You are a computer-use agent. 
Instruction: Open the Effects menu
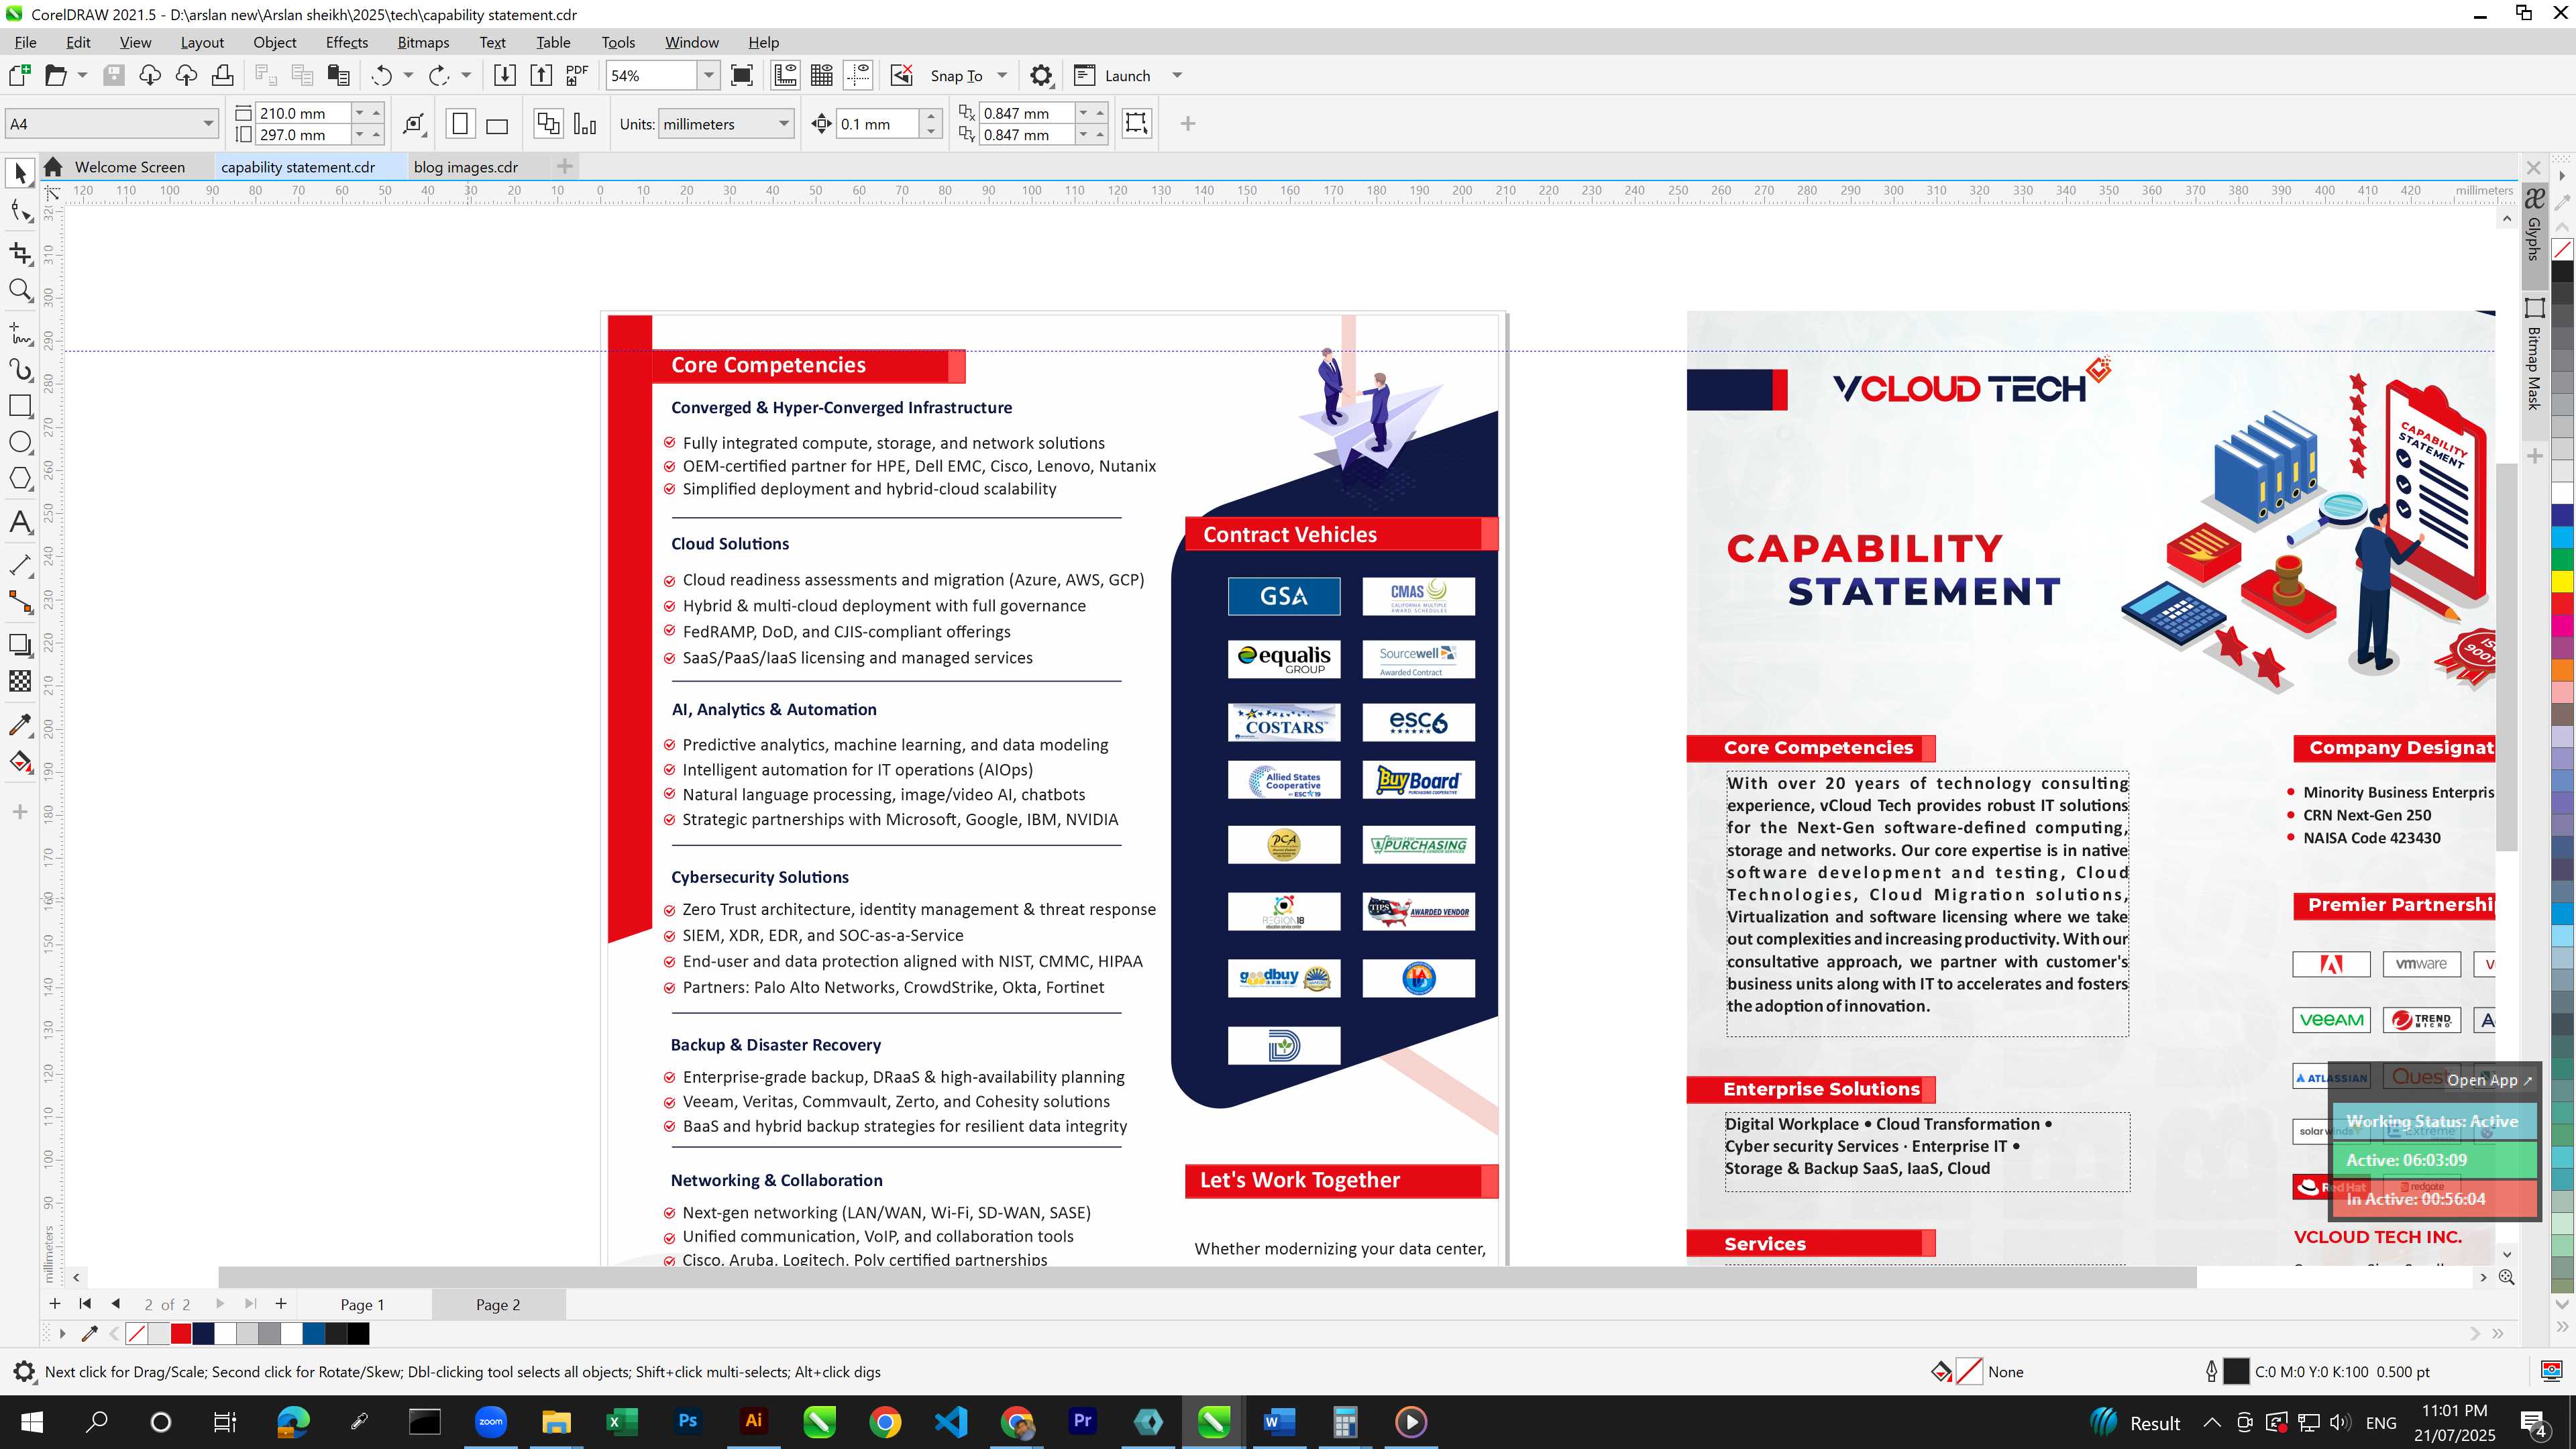click(x=347, y=42)
